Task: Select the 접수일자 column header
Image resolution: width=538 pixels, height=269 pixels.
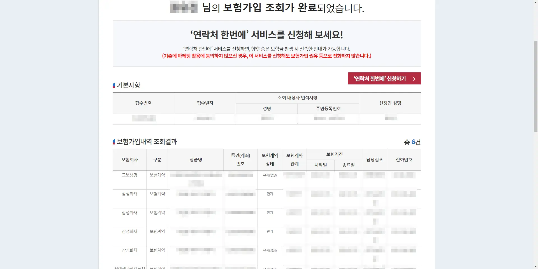Action: click(x=205, y=103)
